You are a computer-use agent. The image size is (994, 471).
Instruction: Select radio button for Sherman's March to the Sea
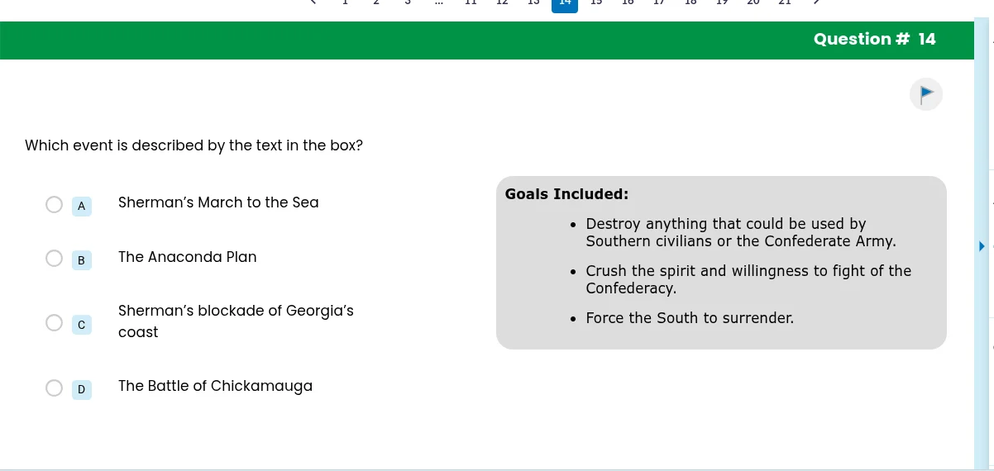54,205
